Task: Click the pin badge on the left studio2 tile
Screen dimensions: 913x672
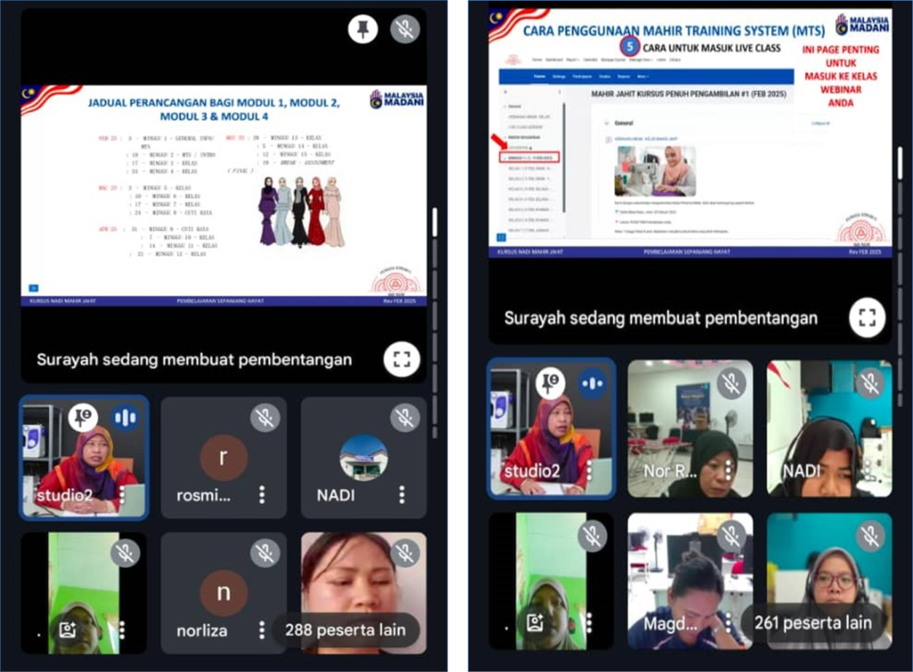Action: [83, 417]
